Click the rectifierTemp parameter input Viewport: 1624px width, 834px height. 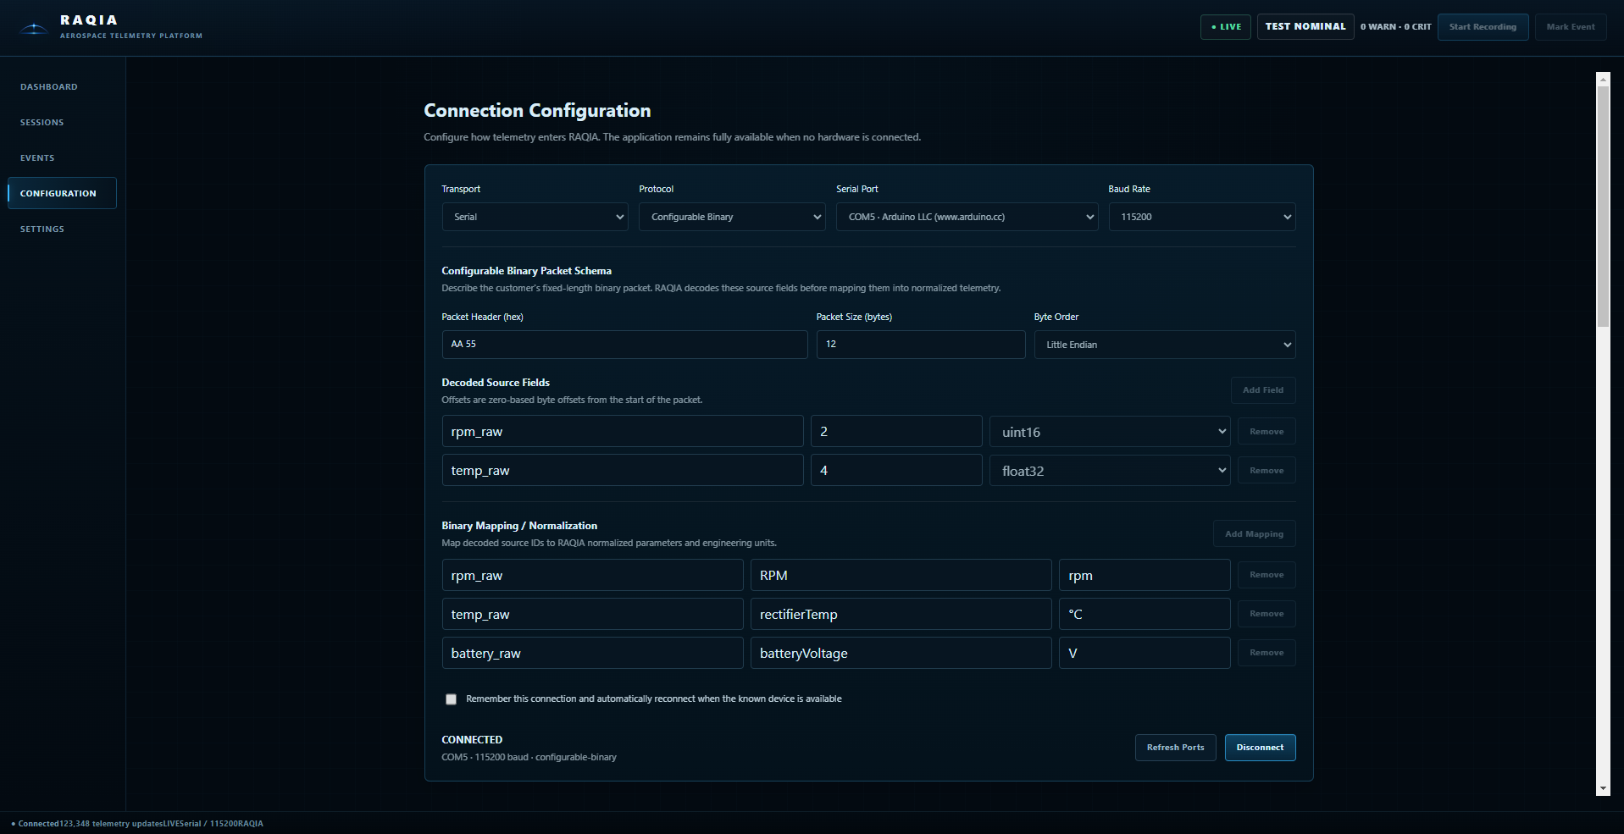coord(901,615)
